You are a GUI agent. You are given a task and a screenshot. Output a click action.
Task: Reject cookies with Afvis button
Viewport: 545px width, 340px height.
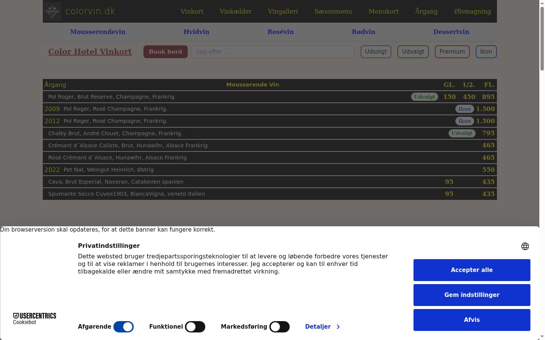pos(472,320)
